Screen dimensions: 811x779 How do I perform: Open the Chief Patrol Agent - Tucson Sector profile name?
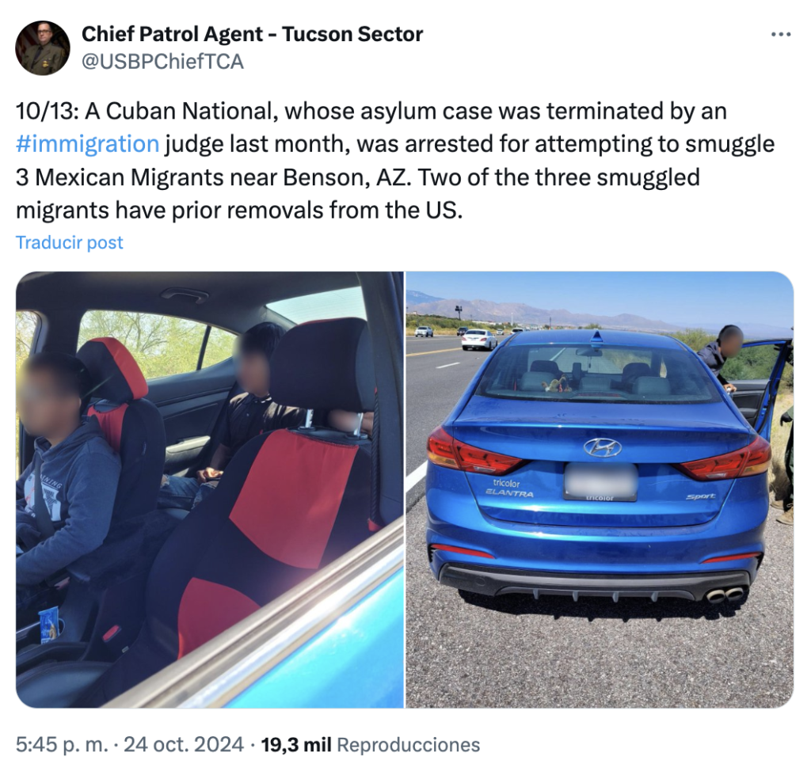[253, 34]
